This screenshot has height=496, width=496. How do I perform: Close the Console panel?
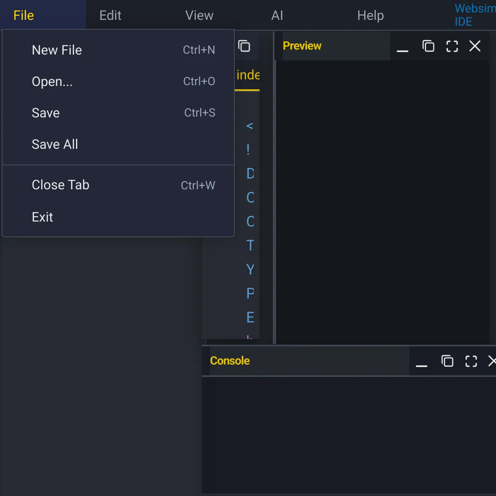493,361
